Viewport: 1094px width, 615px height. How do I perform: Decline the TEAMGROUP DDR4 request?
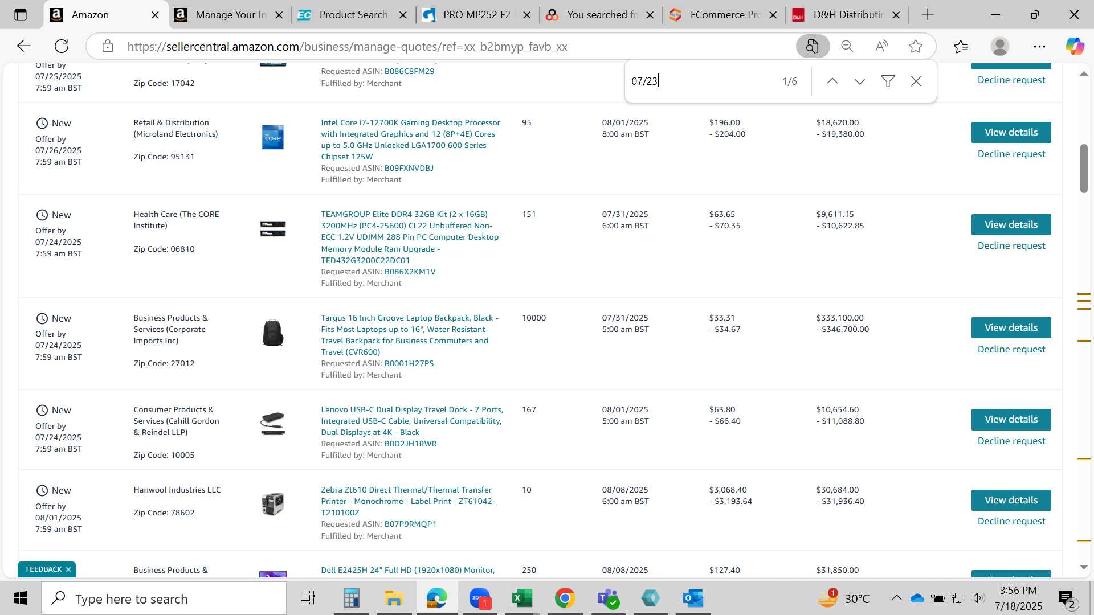pyautogui.click(x=1011, y=245)
